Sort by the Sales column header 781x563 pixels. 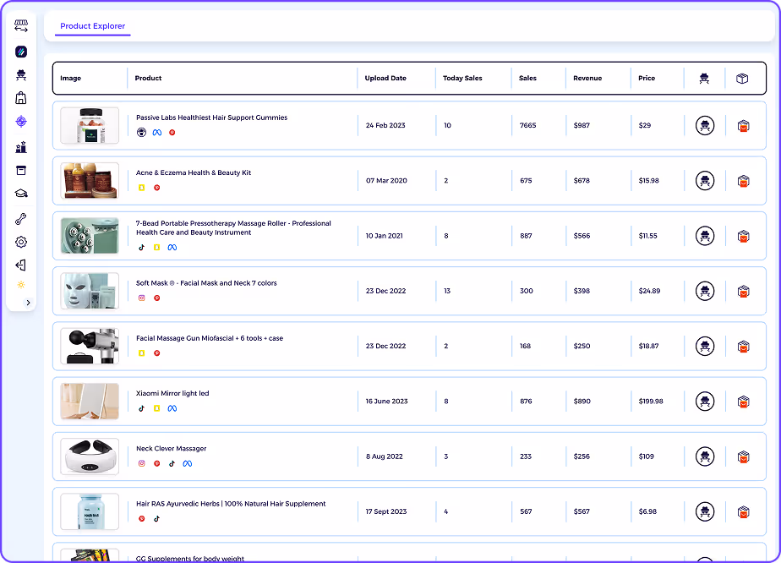[527, 79]
